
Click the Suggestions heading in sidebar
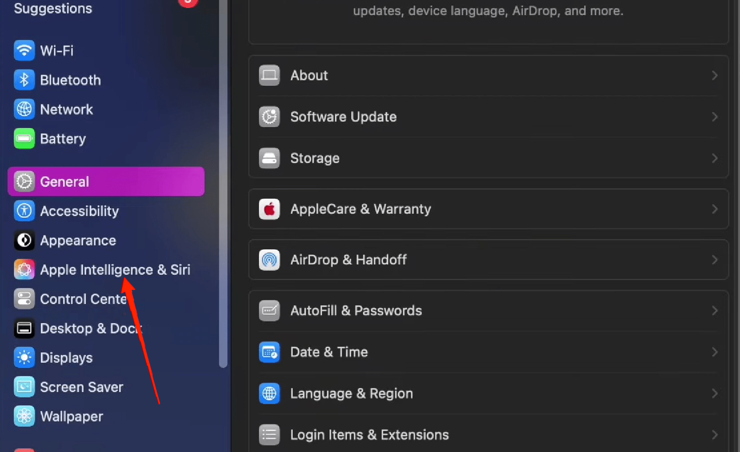coord(53,8)
